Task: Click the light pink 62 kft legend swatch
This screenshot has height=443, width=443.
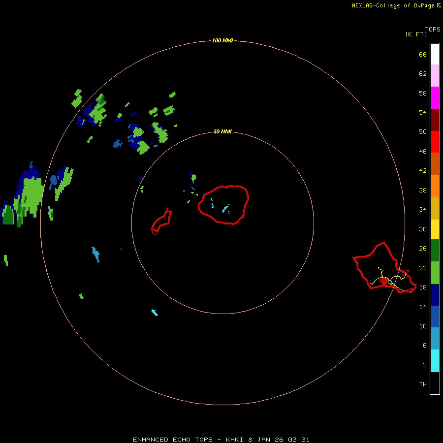Action: pyautogui.click(x=435, y=75)
